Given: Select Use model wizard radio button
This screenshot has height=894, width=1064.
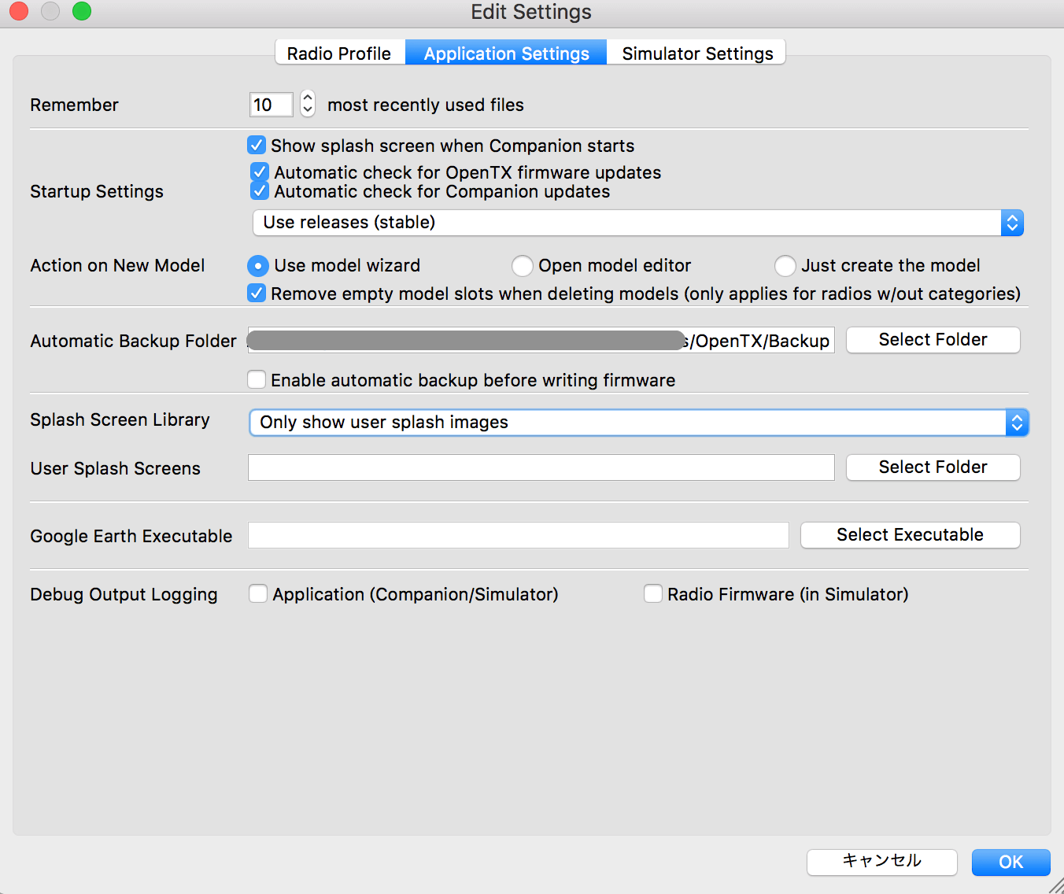Looking at the screenshot, I should tap(258, 266).
